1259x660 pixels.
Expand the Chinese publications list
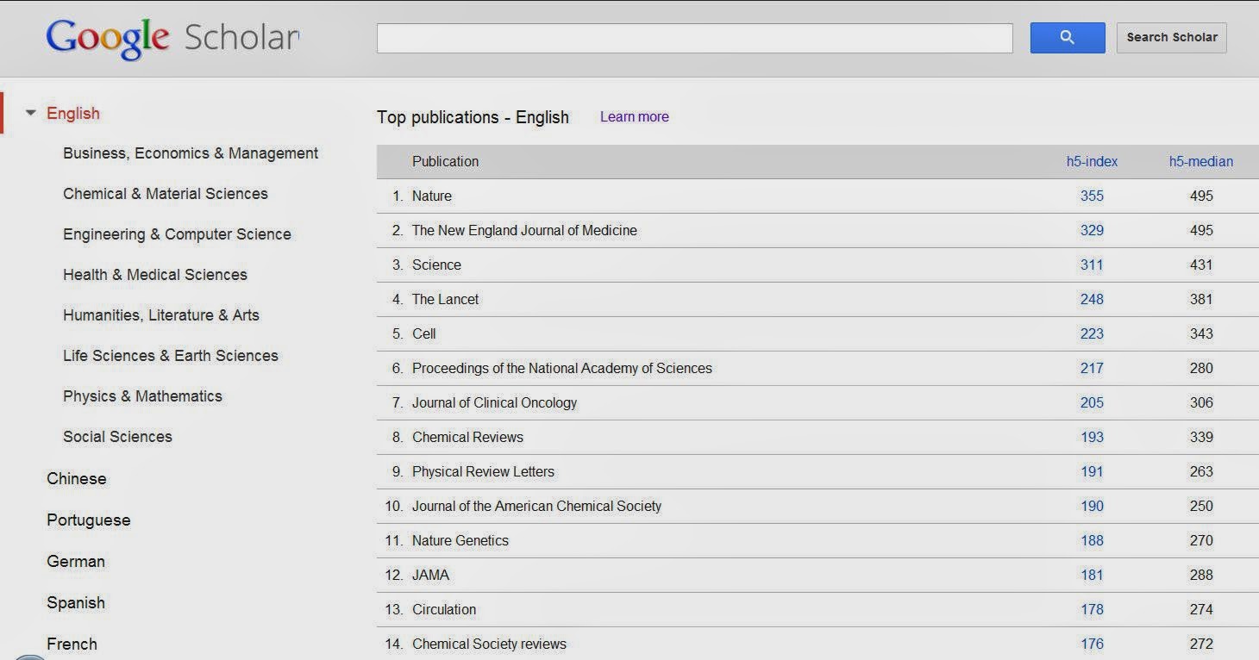pos(77,478)
